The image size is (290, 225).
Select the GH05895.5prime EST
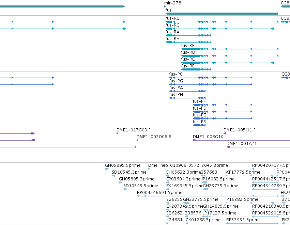coord(107,168)
